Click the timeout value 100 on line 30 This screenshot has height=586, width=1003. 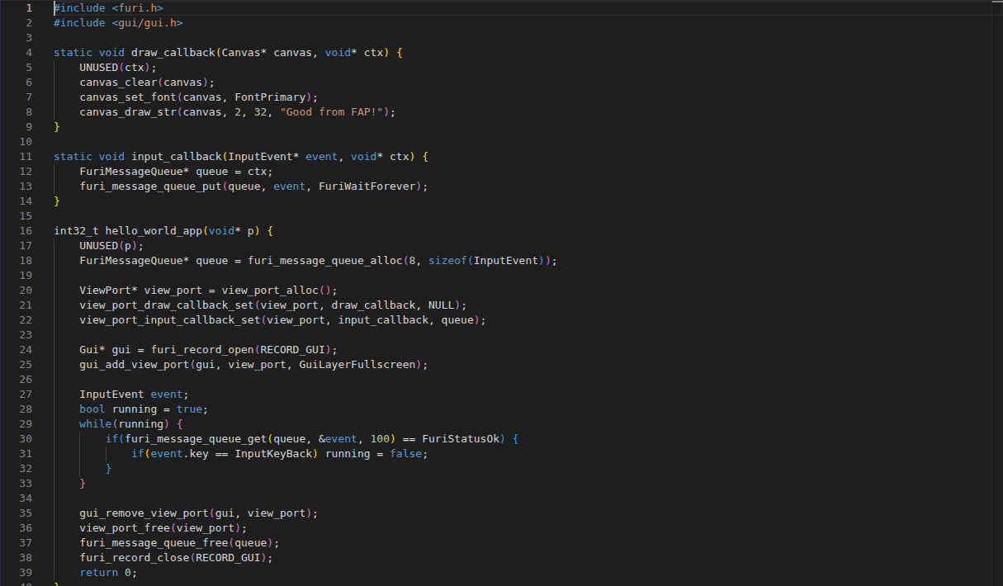click(380, 439)
